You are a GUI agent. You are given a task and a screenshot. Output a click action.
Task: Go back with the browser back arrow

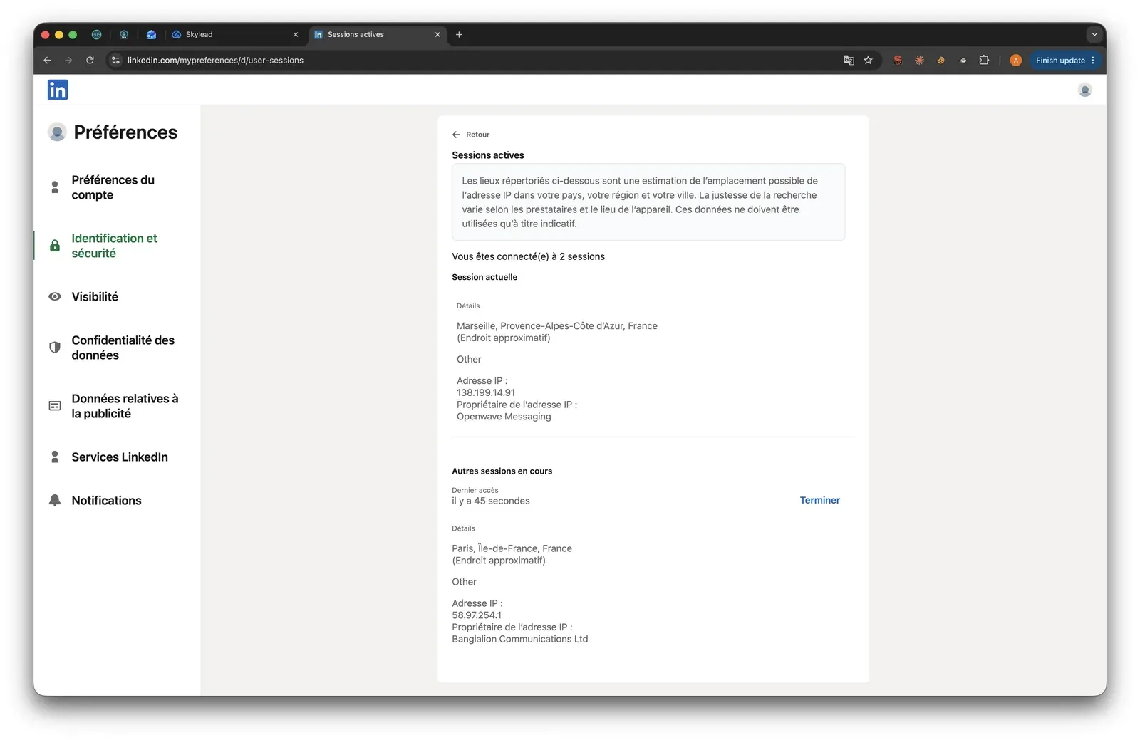47,61
